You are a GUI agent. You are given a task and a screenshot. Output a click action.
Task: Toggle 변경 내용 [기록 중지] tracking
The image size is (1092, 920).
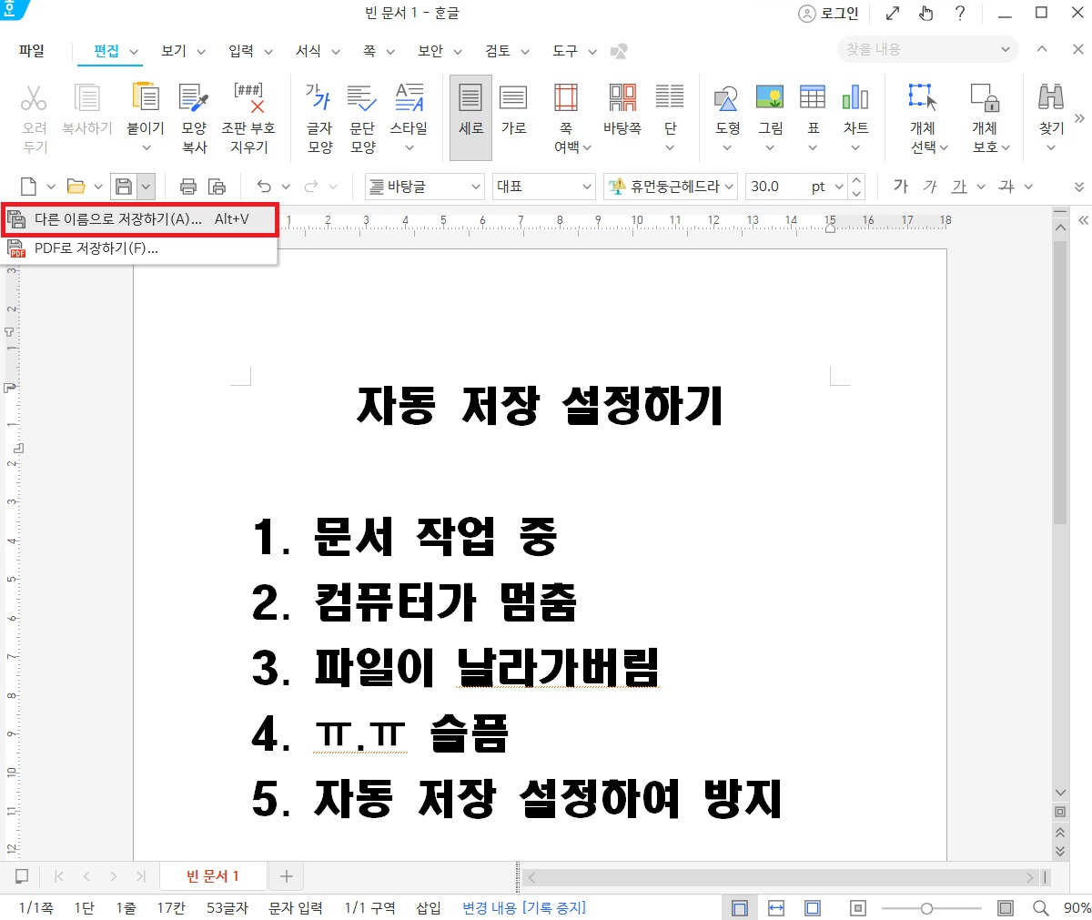tap(523, 907)
